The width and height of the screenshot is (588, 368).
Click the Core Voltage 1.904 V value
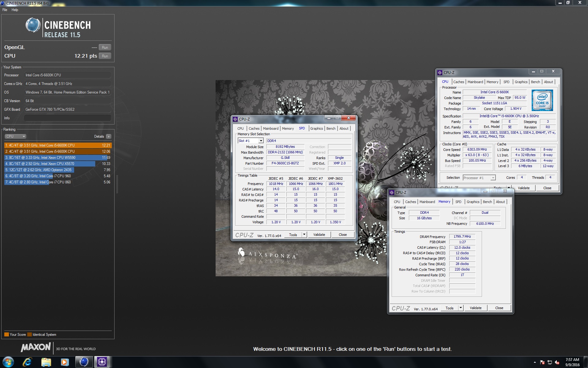[516, 109]
